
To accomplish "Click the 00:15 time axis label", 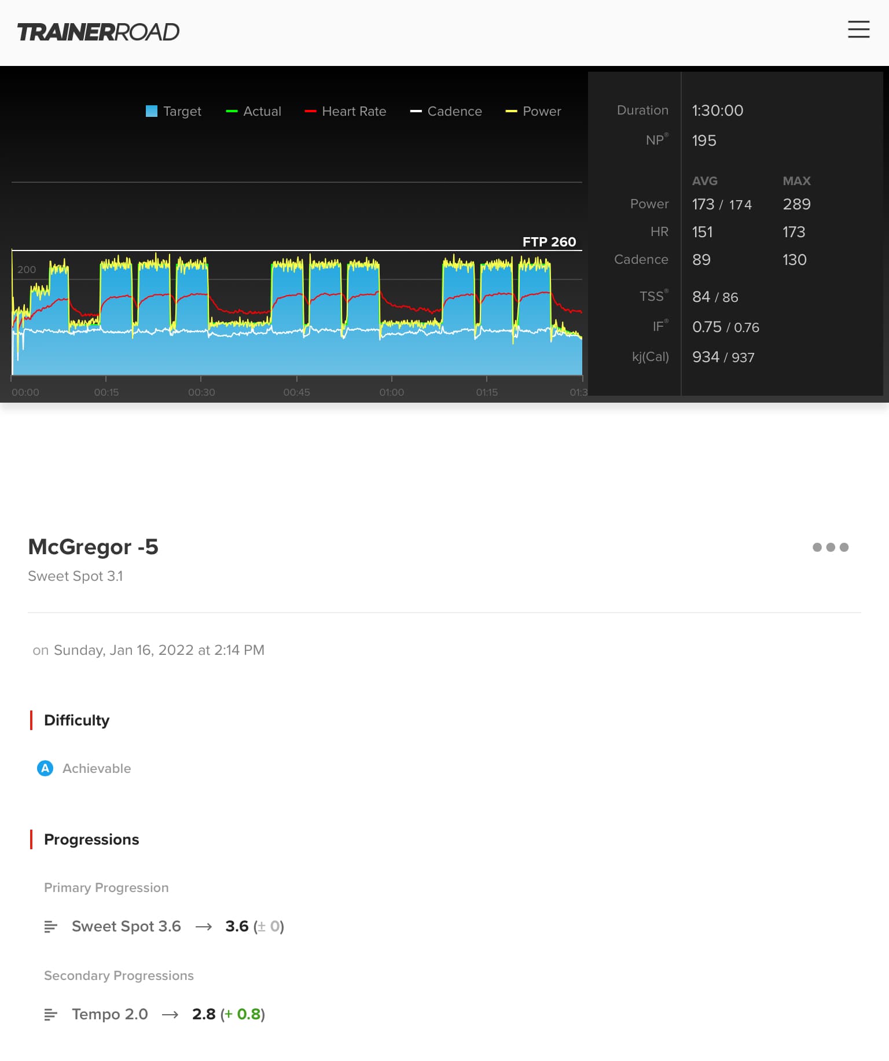I will click(x=106, y=392).
